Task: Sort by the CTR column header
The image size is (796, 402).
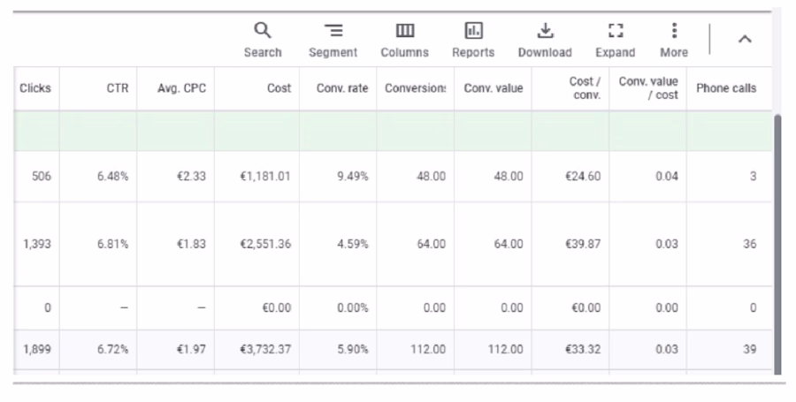Action: [118, 88]
